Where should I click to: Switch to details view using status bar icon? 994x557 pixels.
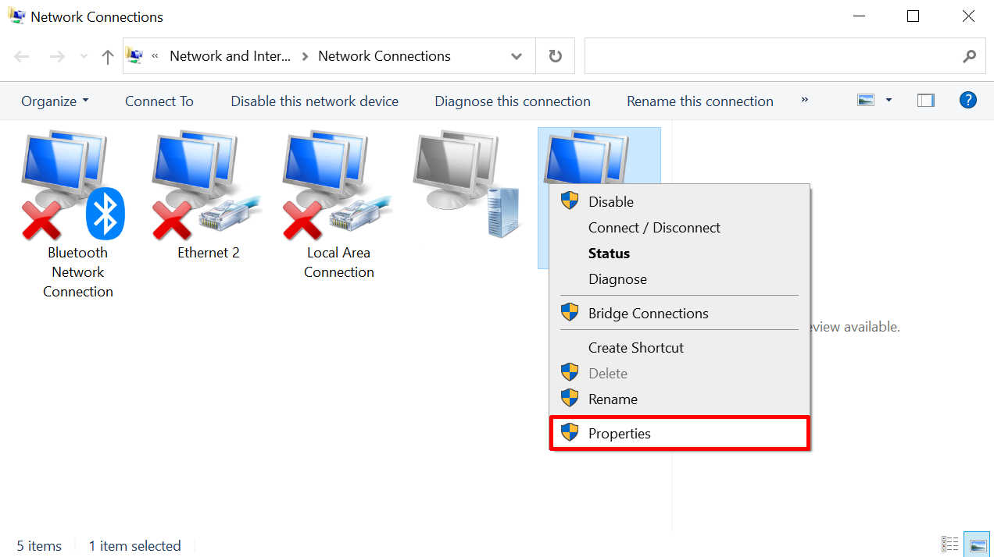[x=950, y=544]
